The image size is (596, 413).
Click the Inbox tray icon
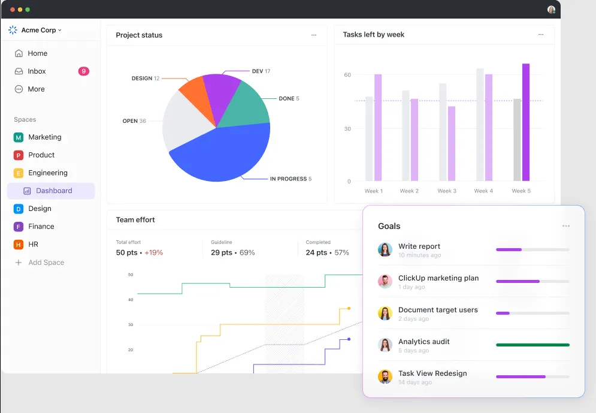pos(19,71)
